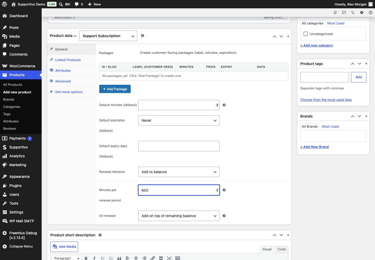Screen dimensions: 375x260
Task: Click the notifications bell icon
Action: (335, 12)
